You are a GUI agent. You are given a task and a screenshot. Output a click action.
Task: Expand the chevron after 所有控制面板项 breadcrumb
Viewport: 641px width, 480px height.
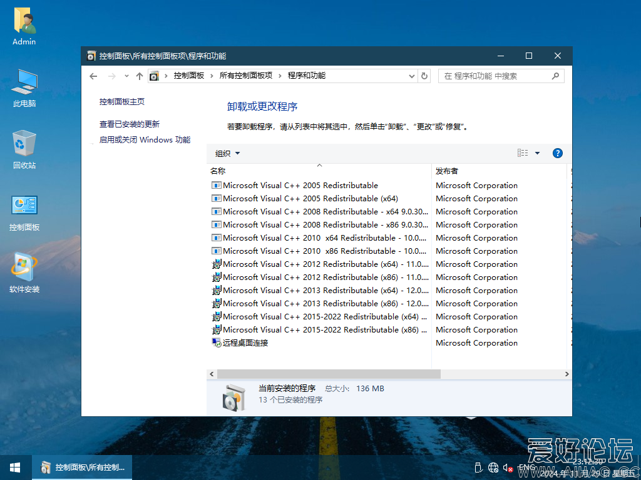click(280, 76)
